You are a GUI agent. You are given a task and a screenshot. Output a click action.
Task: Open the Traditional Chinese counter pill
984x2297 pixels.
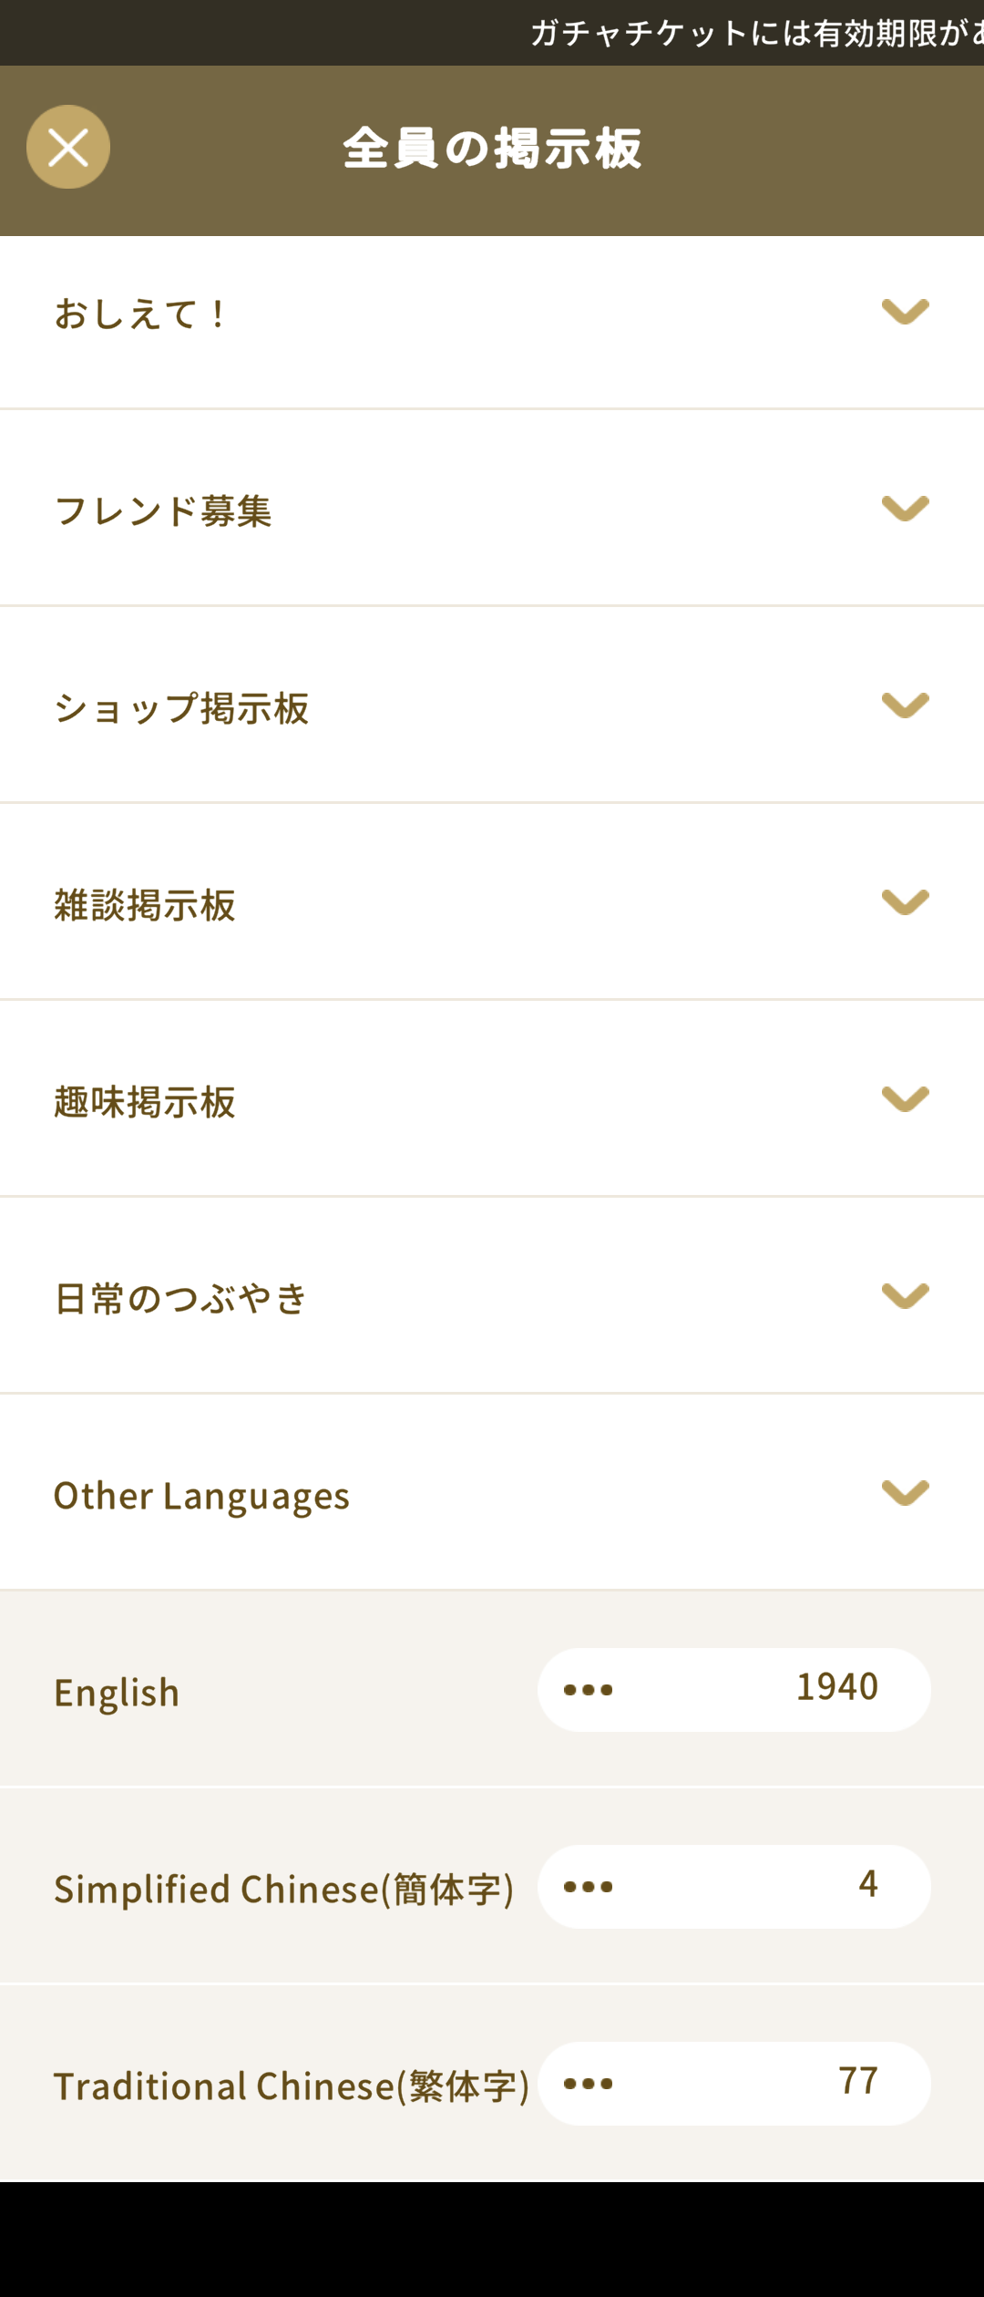click(734, 2084)
